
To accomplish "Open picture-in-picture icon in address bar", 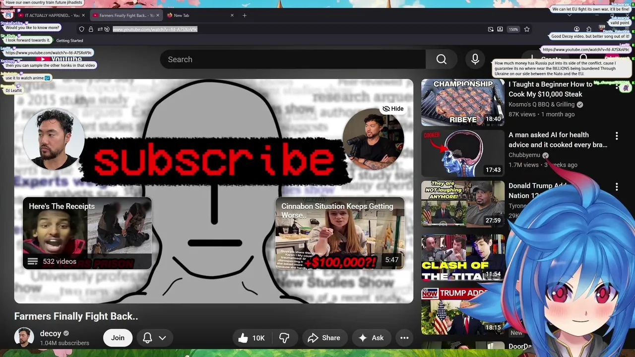I will [491, 29].
